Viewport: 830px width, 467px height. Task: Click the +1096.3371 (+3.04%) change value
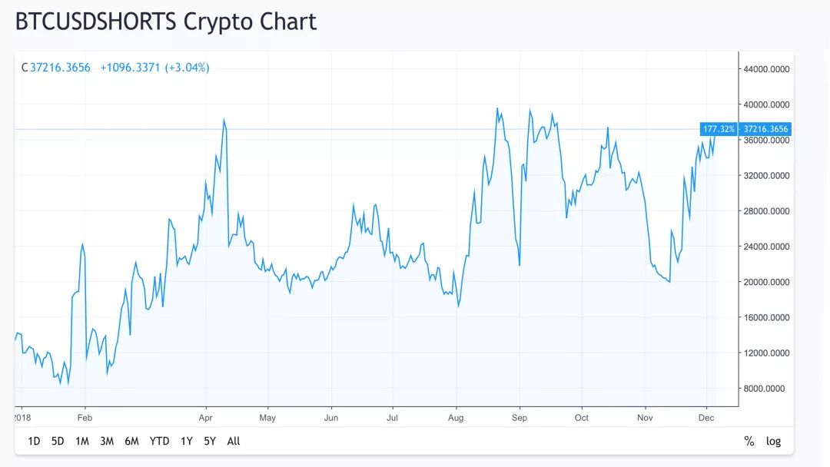(x=154, y=68)
